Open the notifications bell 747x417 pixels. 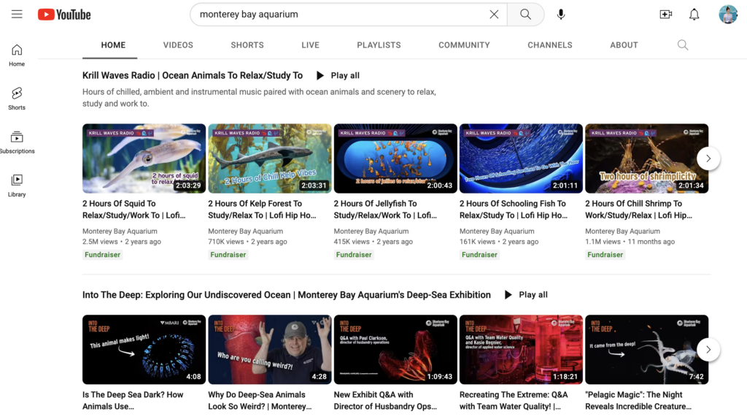[x=694, y=15]
